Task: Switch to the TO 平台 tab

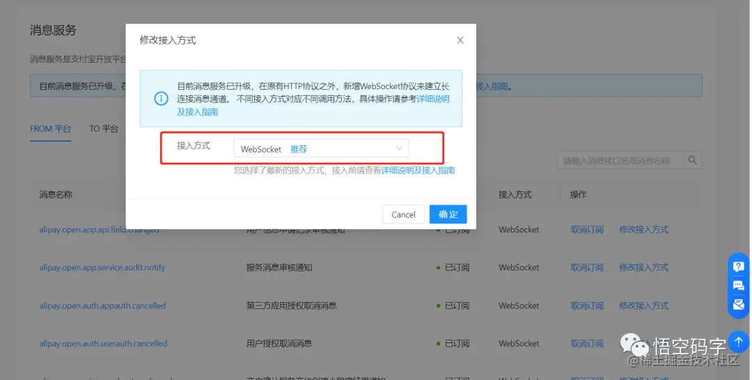Action: coord(104,129)
